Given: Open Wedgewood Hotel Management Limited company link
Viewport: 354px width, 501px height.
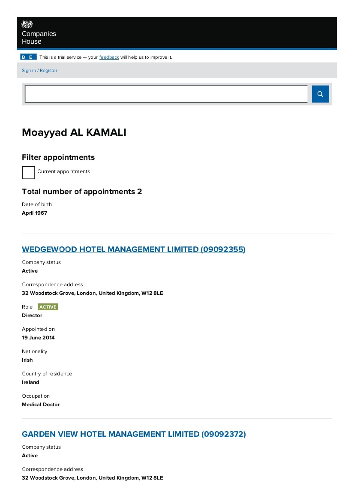Looking at the screenshot, I should click(133, 249).
